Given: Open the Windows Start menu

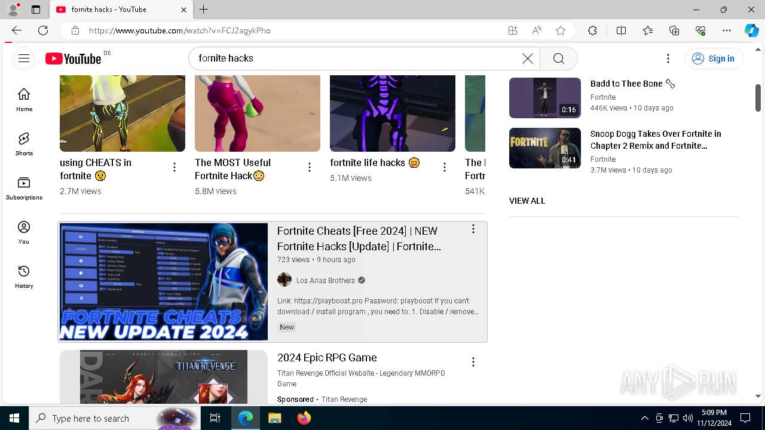Looking at the screenshot, I should tap(14, 418).
